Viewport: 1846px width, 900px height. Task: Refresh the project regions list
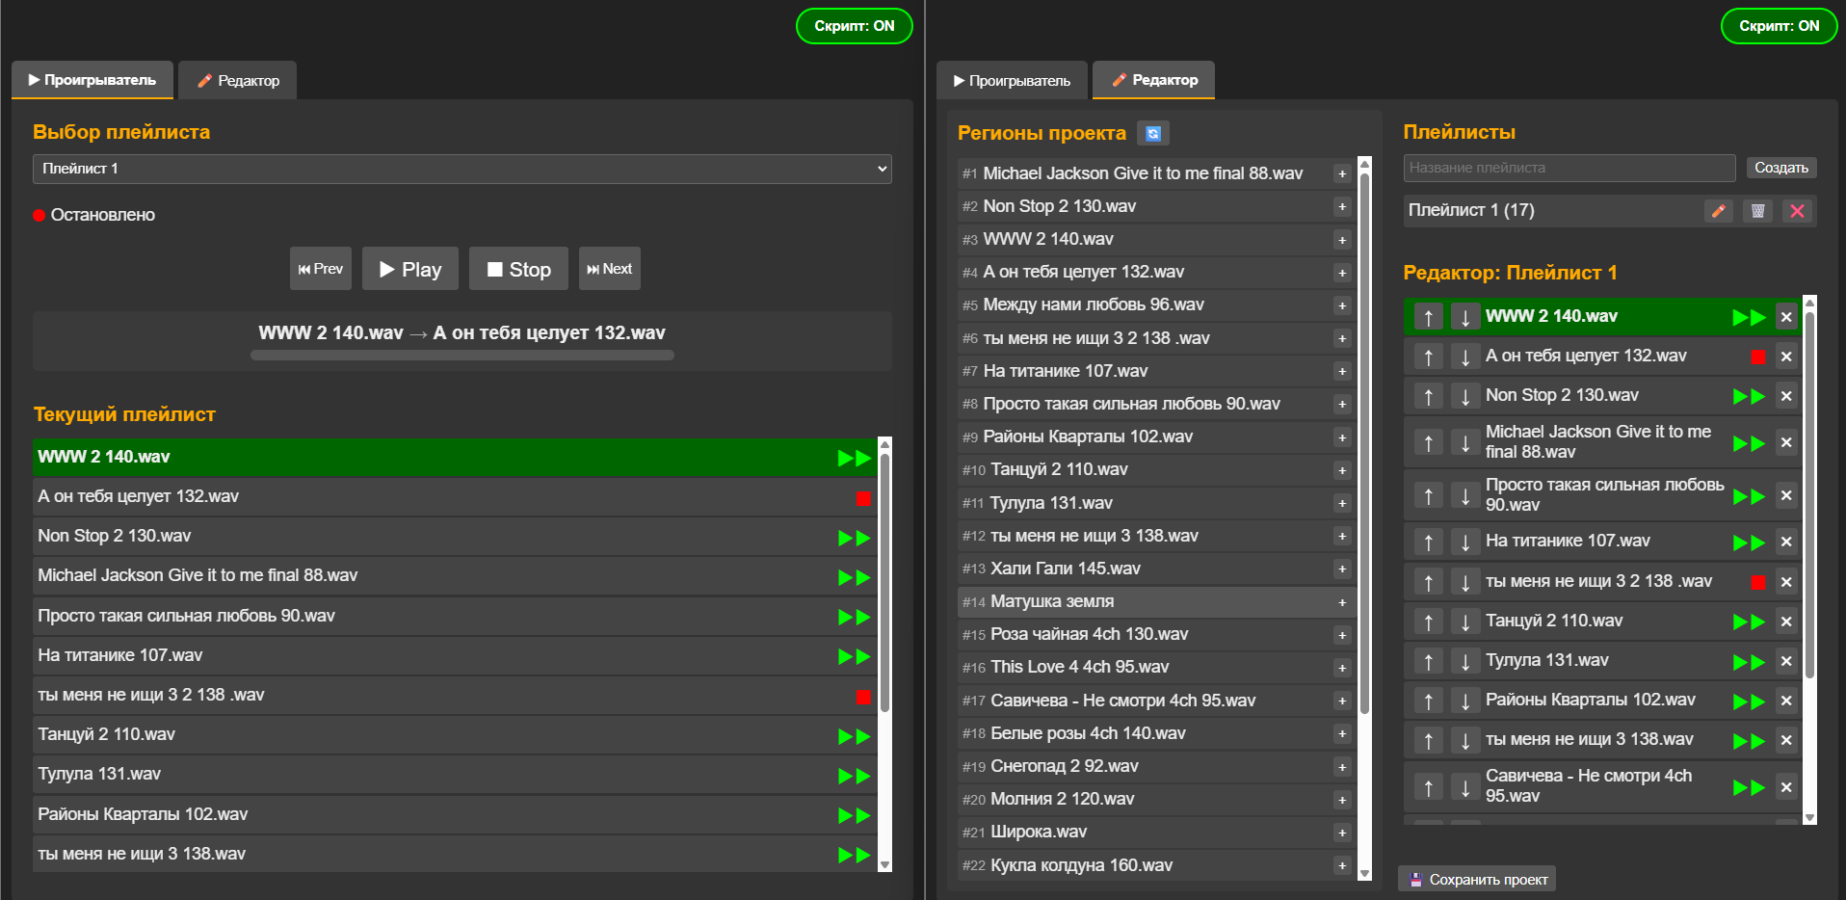[1153, 133]
